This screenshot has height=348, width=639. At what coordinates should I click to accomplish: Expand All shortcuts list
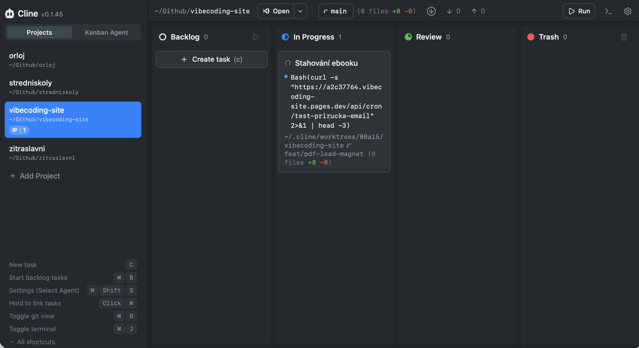(x=32, y=342)
